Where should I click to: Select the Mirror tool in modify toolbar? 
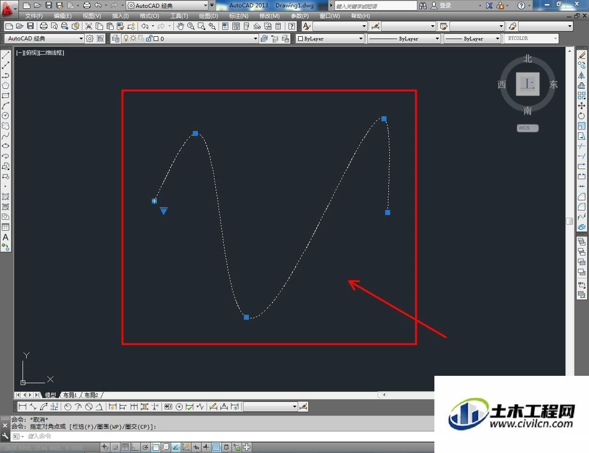coord(582,75)
